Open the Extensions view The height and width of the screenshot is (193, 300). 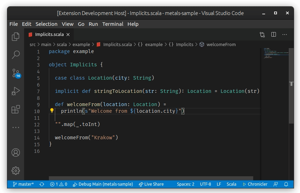click(x=16, y=109)
